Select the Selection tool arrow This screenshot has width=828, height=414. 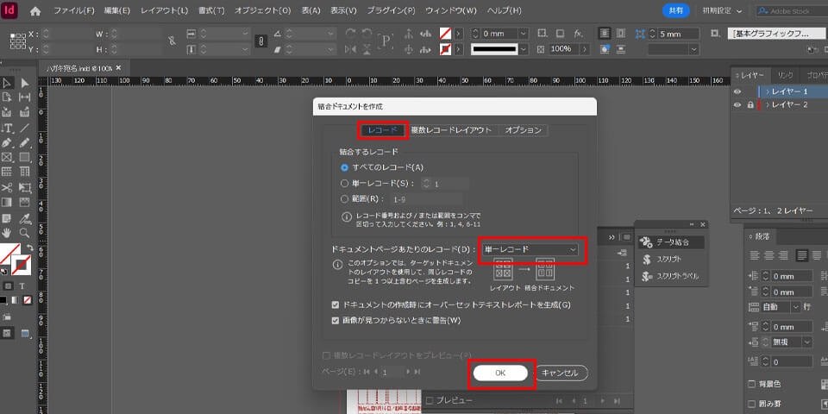[x=7, y=83]
